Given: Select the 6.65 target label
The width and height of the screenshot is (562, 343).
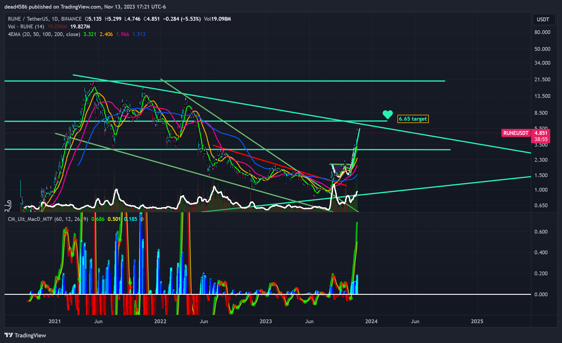Looking at the screenshot, I should coord(413,119).
